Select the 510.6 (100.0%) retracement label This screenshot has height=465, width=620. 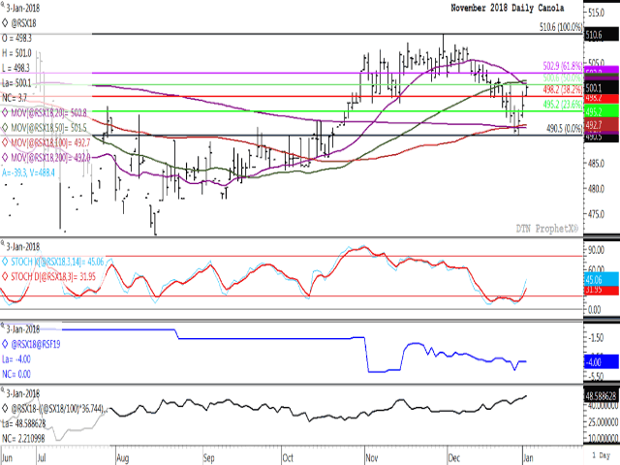[561, 27]
